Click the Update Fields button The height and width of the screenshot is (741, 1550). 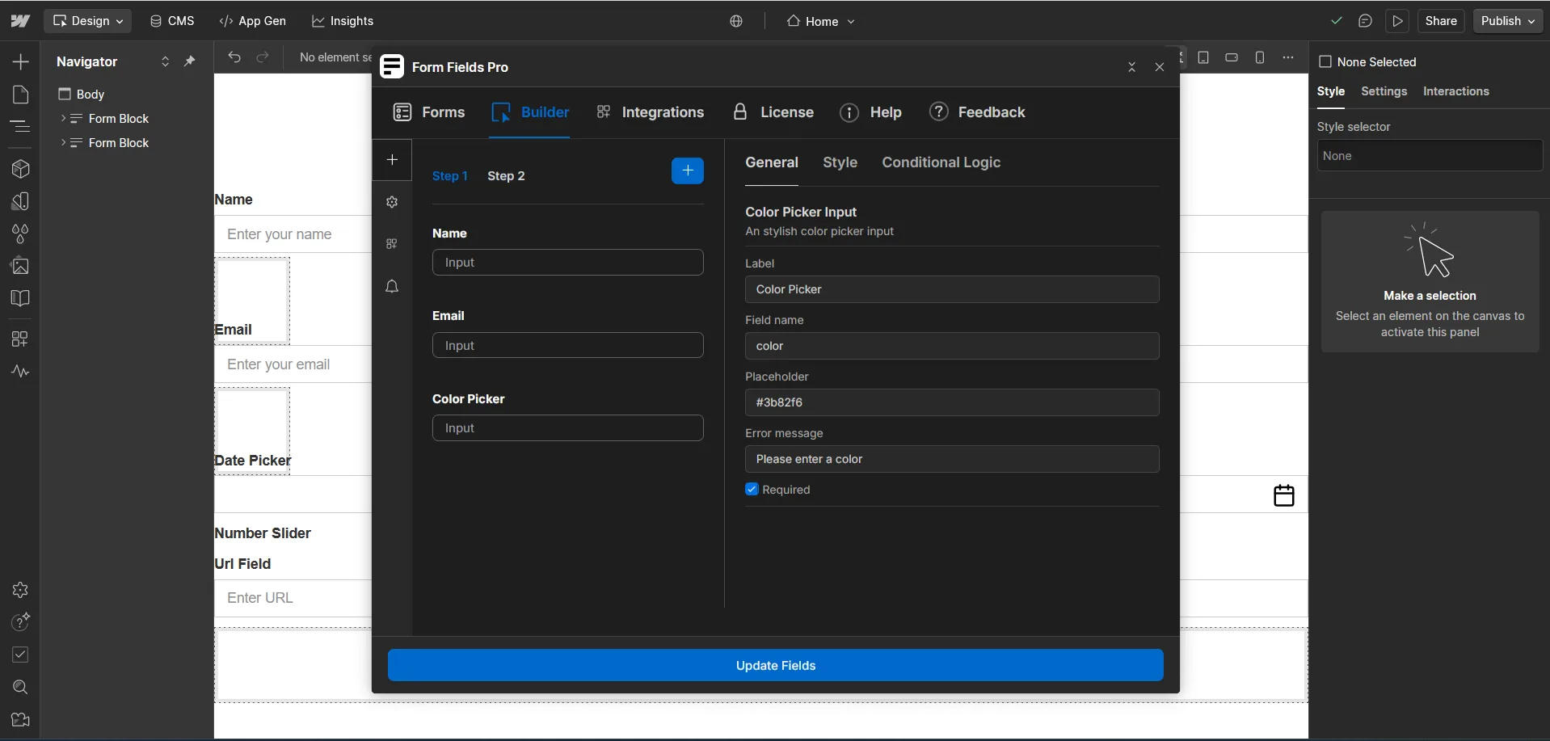tap(776, 665)
